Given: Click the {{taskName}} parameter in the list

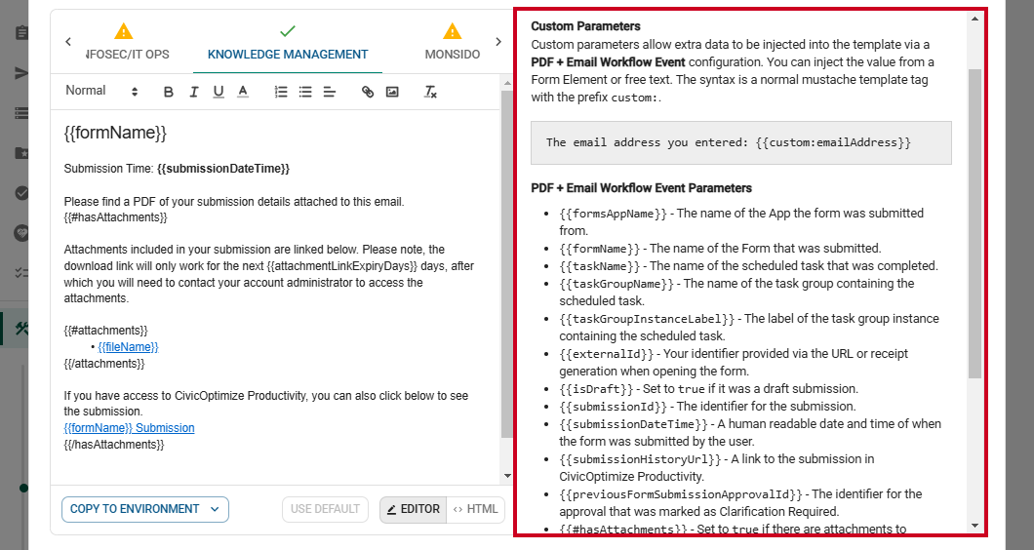Looking at the screenshot, I should click(x=600, y=266).
